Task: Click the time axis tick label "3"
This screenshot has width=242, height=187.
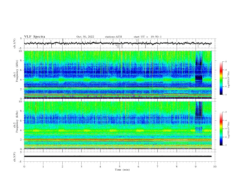Action: pyautogui.click(x=81, y=167)
